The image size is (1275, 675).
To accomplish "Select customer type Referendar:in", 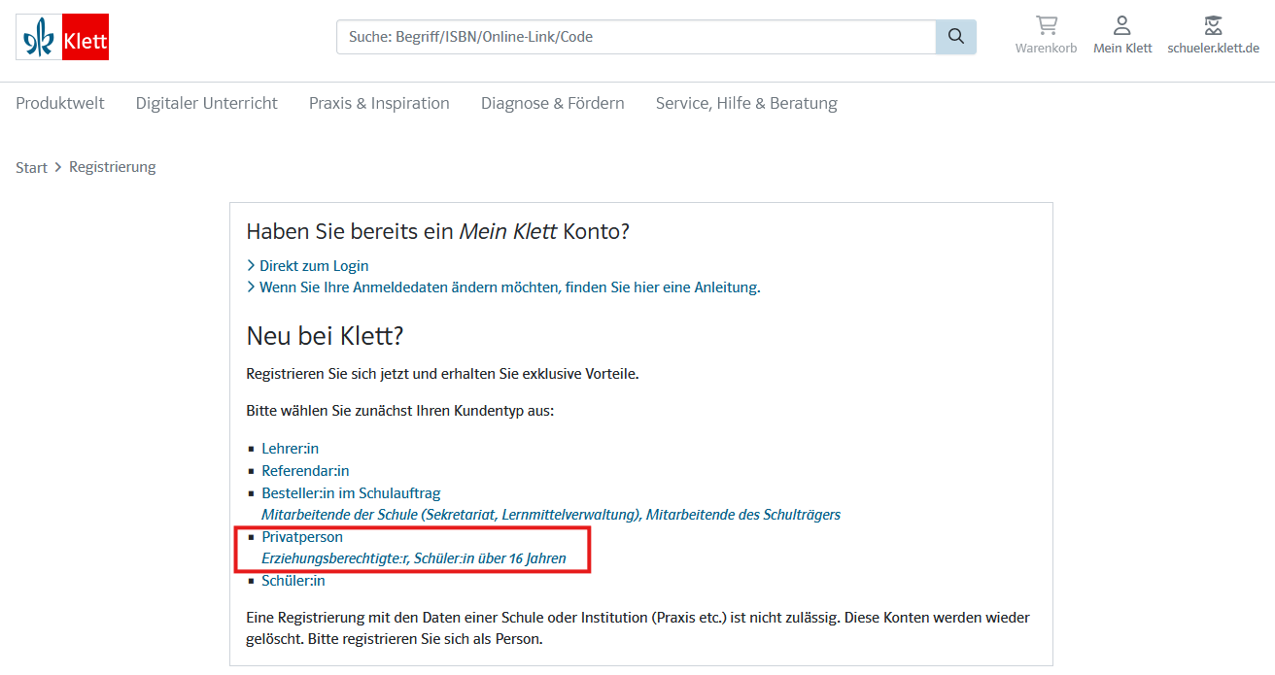I will pos(305,471).
